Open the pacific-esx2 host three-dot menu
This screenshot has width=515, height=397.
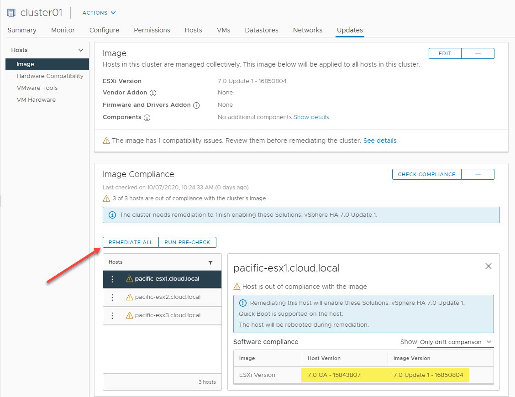[112, 298]
